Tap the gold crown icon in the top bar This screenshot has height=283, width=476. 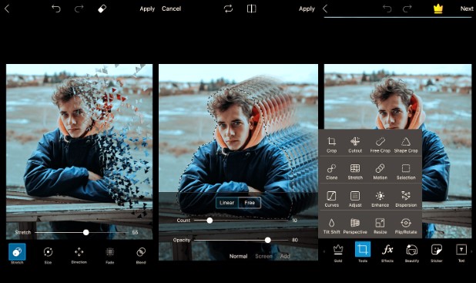coord(437,8)
